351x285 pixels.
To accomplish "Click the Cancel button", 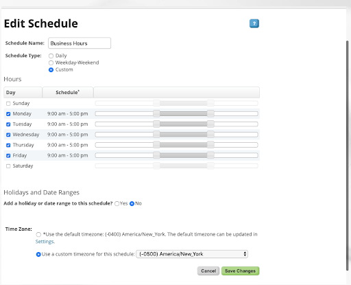I will click(208, 271).
